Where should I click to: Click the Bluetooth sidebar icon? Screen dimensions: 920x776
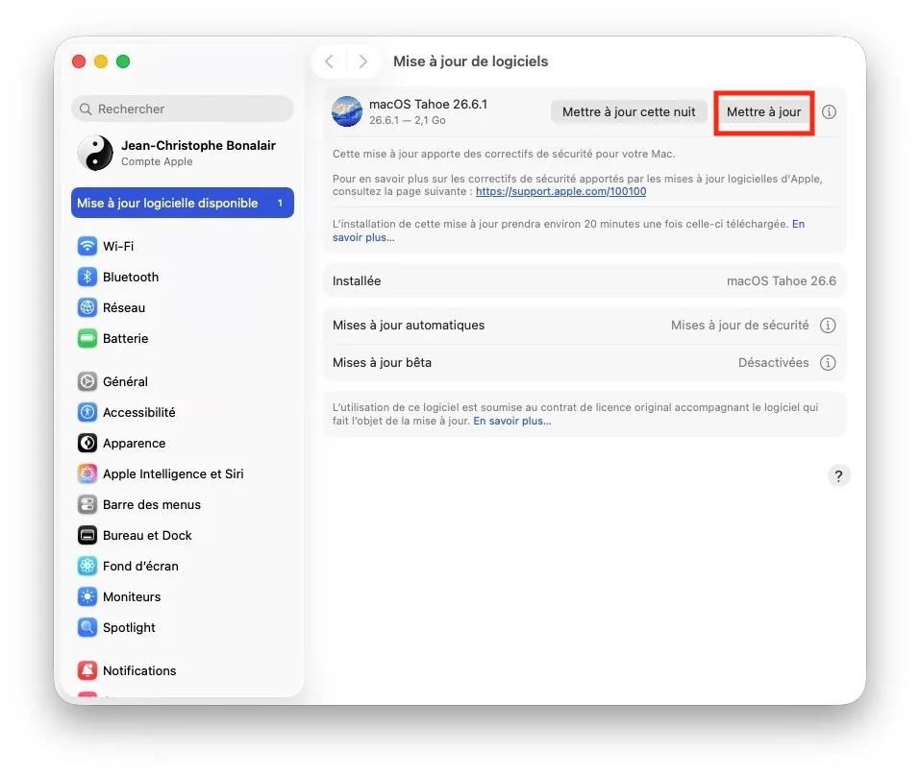coord(87,277)
